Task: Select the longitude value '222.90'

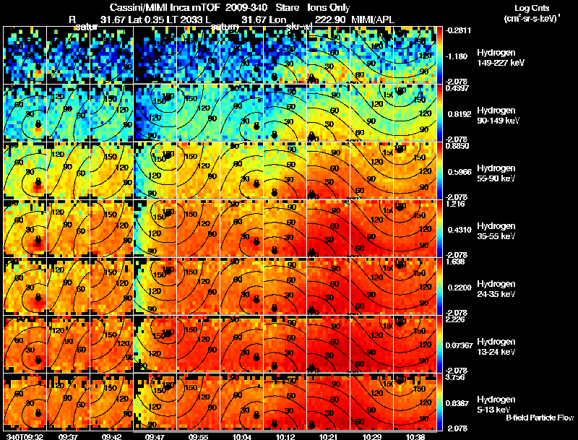Action: 330,20
